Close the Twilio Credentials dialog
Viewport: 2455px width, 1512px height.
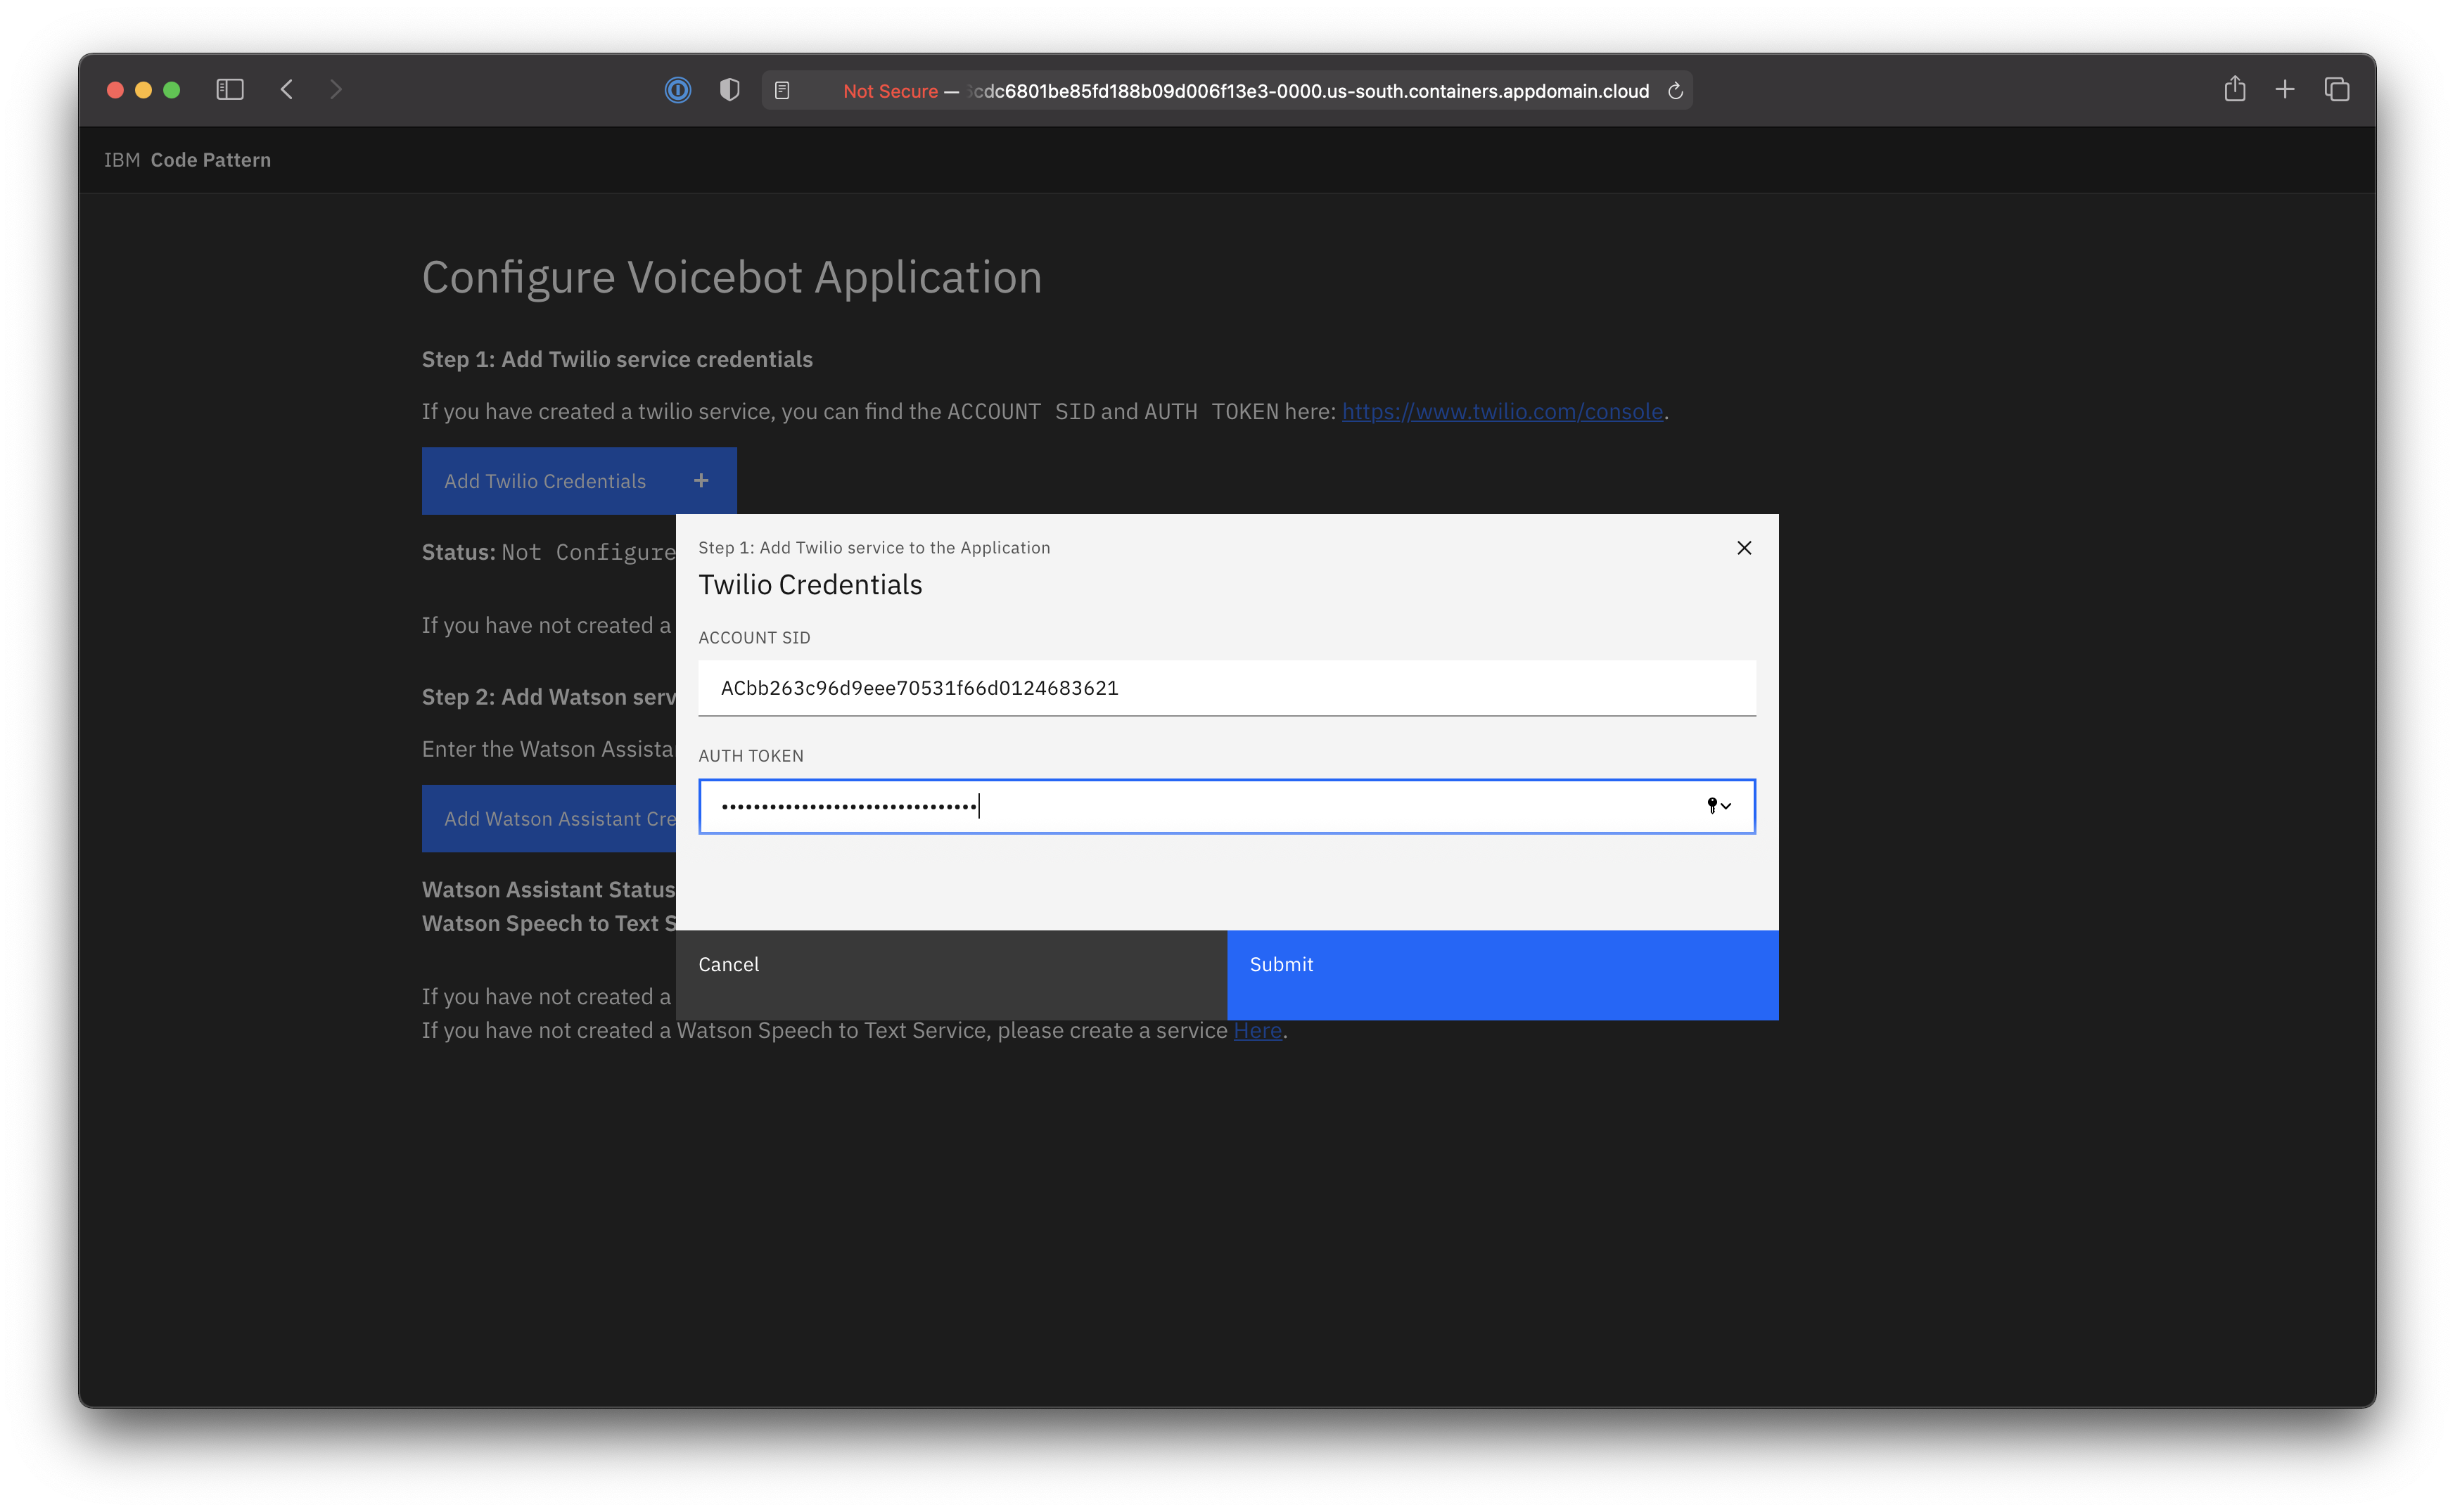1744,548
